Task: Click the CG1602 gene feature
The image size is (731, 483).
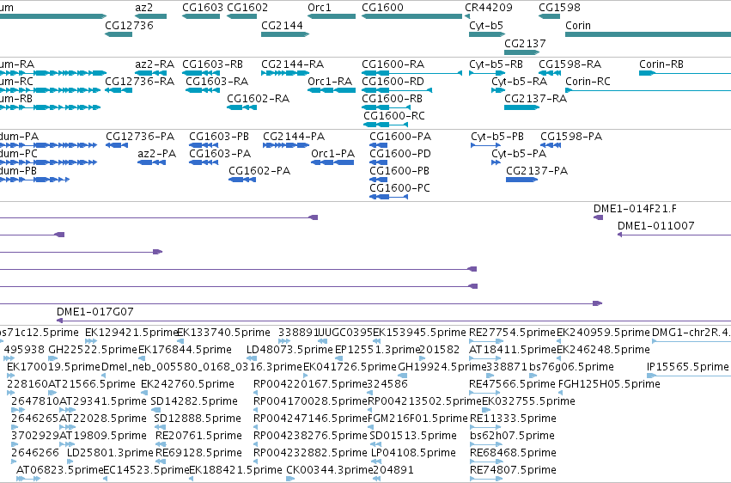Action: 241,16
